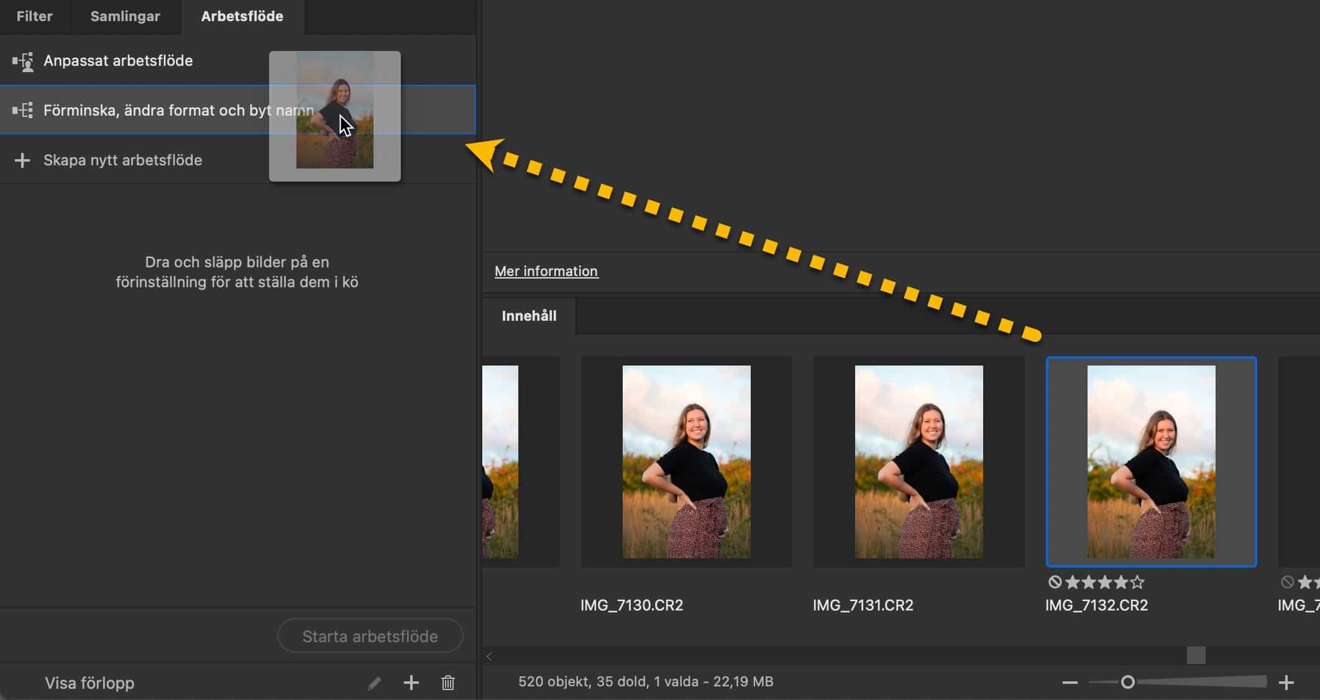The width and height of the screenshot is (1320, 700).
Task: Open the Samlingar tab
Action: (x=125, y=16)
